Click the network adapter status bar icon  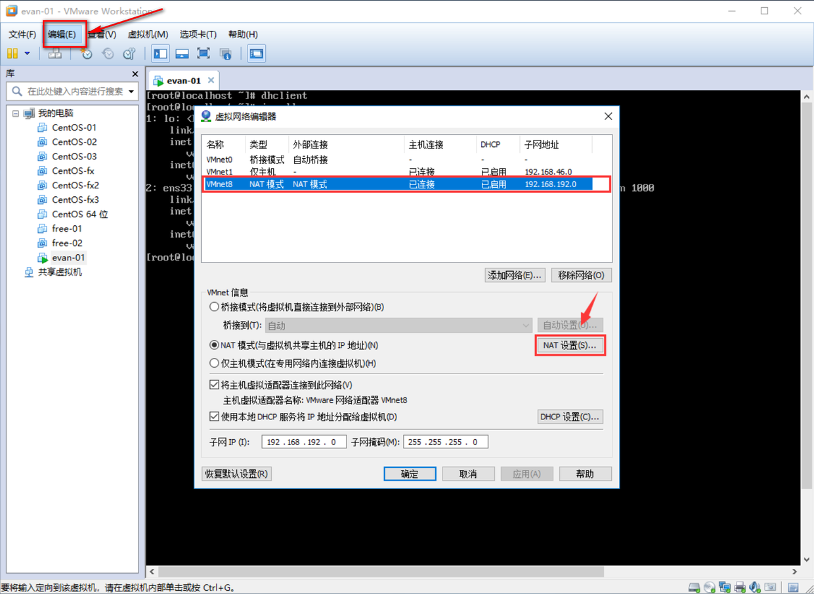point(725,587)
